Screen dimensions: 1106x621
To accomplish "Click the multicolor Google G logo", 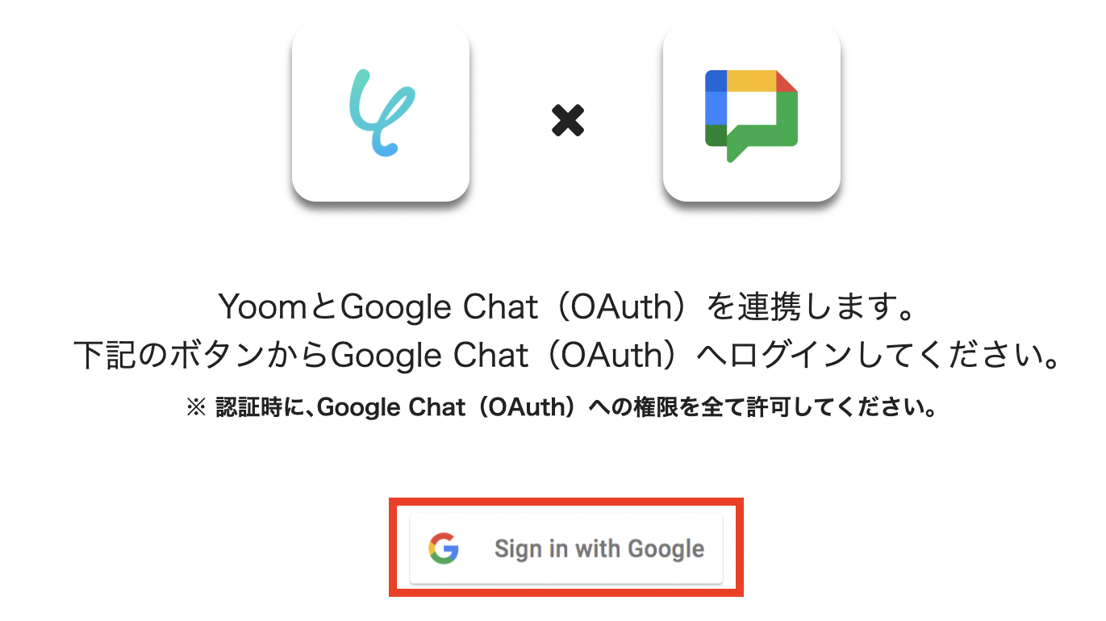I will pyautogui.click(x=444, y=548).
